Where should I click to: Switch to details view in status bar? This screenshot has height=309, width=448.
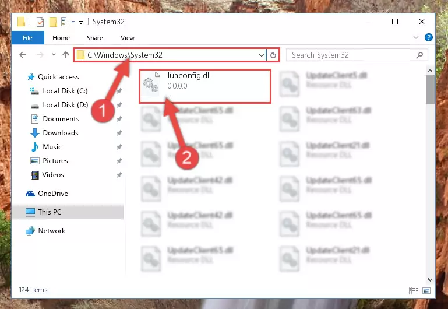click(414, 290)
